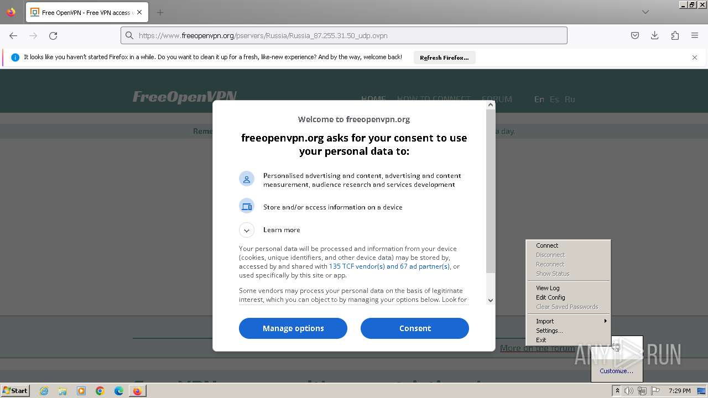708x398 pixels.
Task: Choose Edit Config in OpenVPN menu
Action: pos(568,297)
